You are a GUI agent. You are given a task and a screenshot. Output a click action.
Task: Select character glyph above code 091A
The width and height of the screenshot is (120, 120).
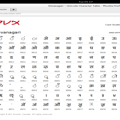[x=114, y=48]
